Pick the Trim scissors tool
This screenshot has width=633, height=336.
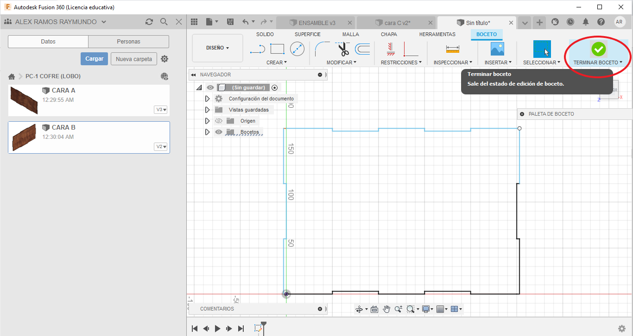[343, 49]
